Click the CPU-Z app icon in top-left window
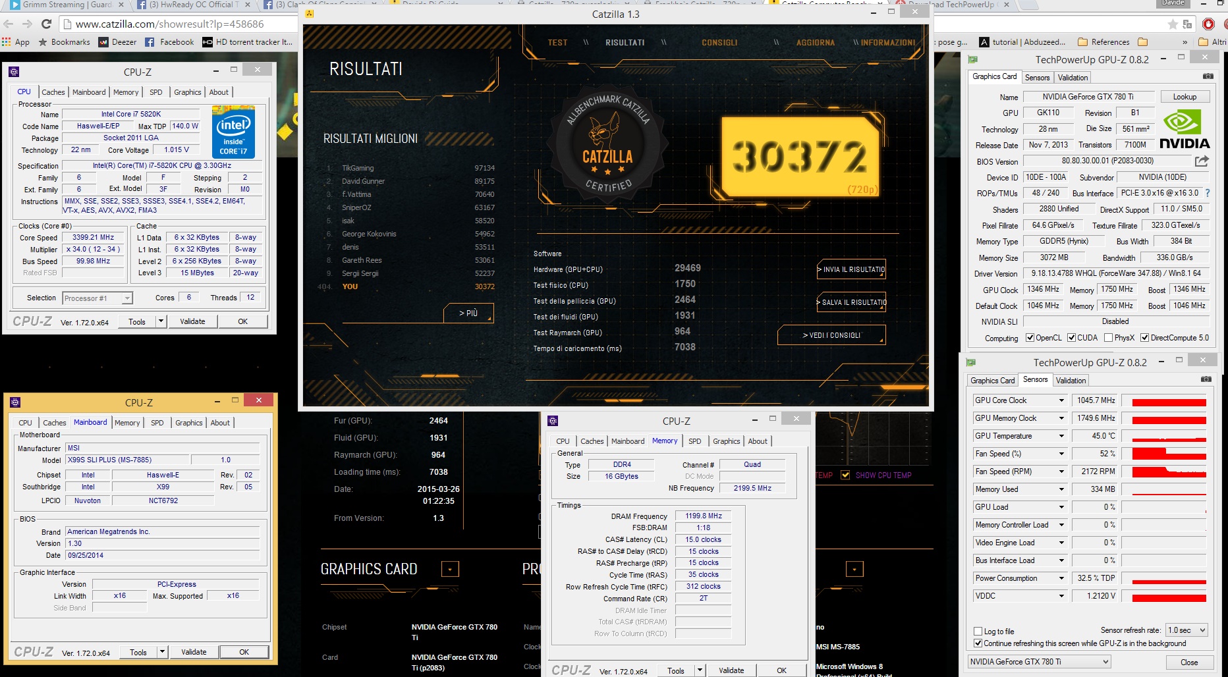The width and height of the screenshot is (1228, 677). click(x=14, y=72)
